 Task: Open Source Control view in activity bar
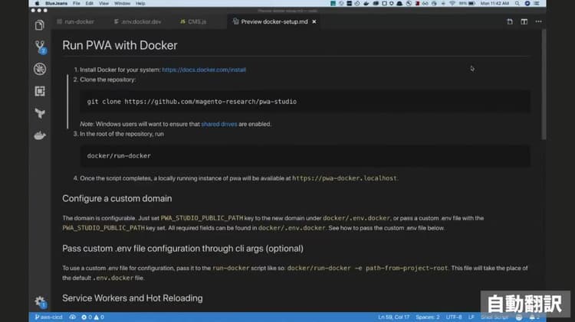point(40,47)
